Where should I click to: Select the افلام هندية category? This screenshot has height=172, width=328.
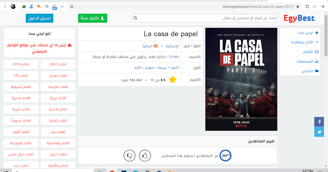(58, 109)
